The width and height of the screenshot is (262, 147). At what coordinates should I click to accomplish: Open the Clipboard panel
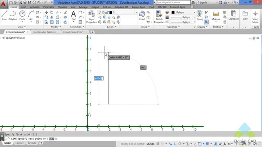[x=233, y=16]
